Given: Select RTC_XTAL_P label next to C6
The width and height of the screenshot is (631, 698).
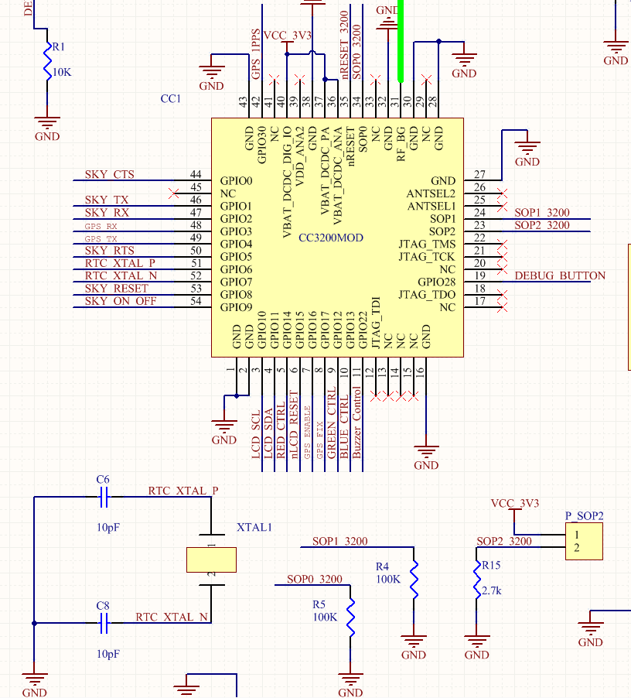Looking at the screenshot, I should 183,491.
